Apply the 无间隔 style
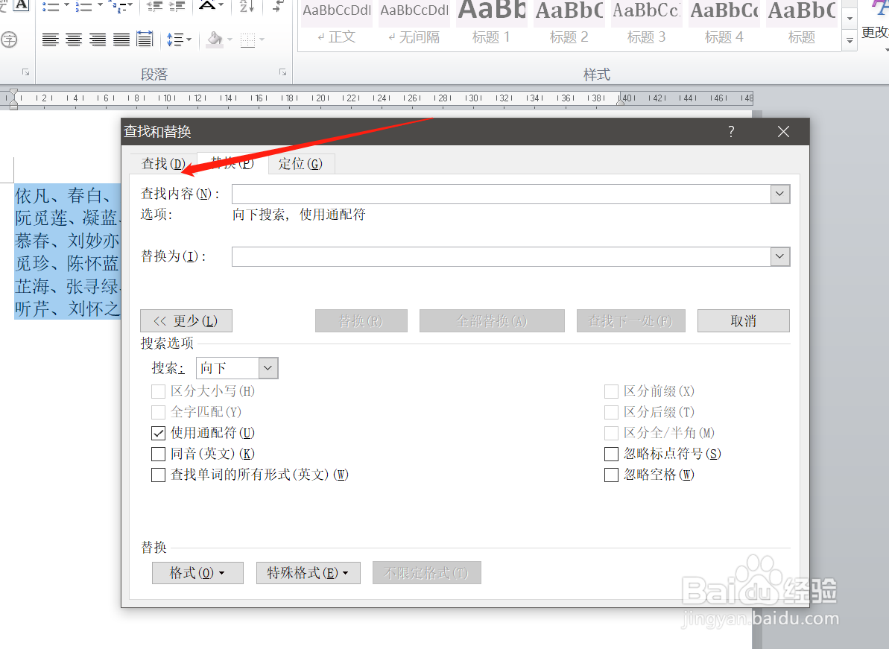 pos(414,22)
